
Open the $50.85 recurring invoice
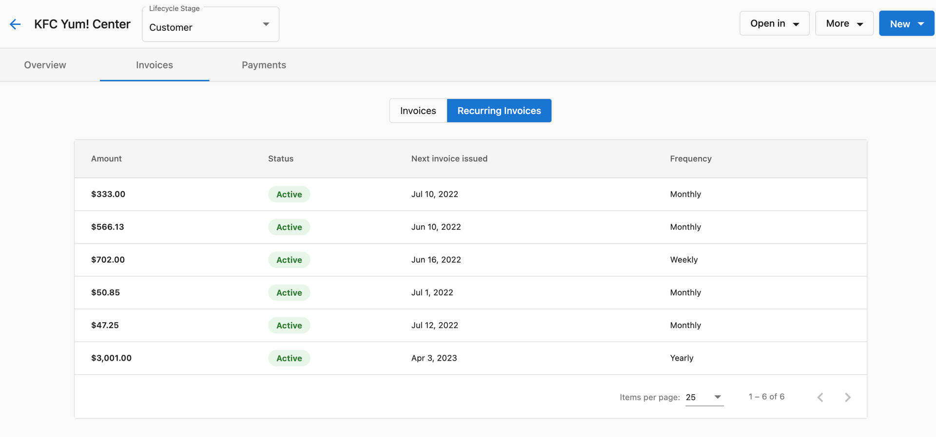tap(470, 292)
